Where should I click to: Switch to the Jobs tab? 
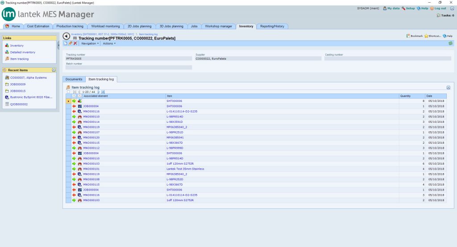pyautogui.click(x=194, y=26)
